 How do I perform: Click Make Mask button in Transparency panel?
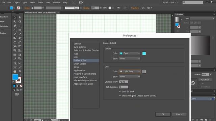click(205, 80)
